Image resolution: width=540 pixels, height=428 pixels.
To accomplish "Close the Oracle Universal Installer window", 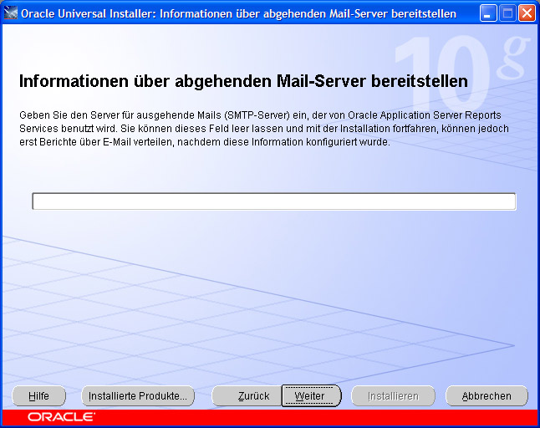I will click(x=527, y=13).
